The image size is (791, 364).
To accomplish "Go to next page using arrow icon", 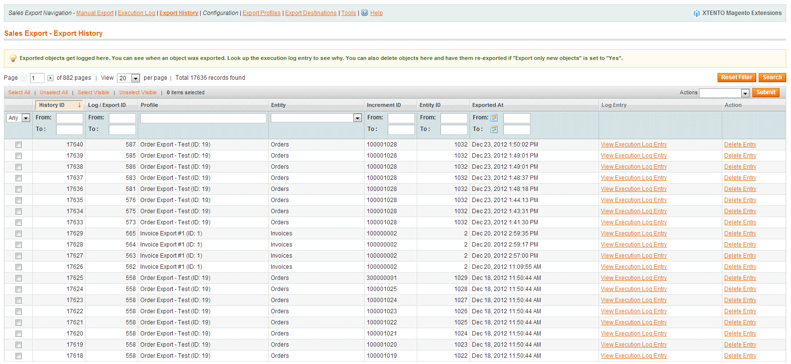I will tap(50, 78).
